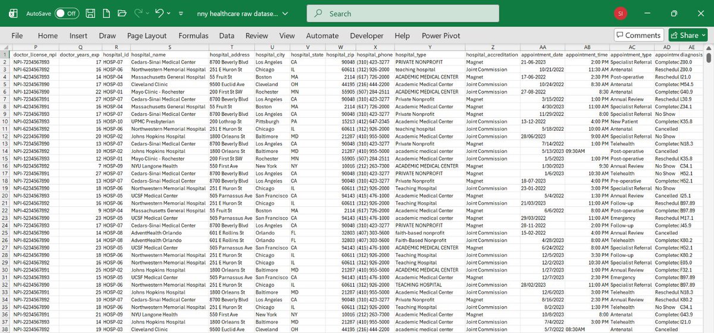Click the hospital_accreditation header cell
The height and width of the screenshot is (333, 714).
tap(491, 54)
